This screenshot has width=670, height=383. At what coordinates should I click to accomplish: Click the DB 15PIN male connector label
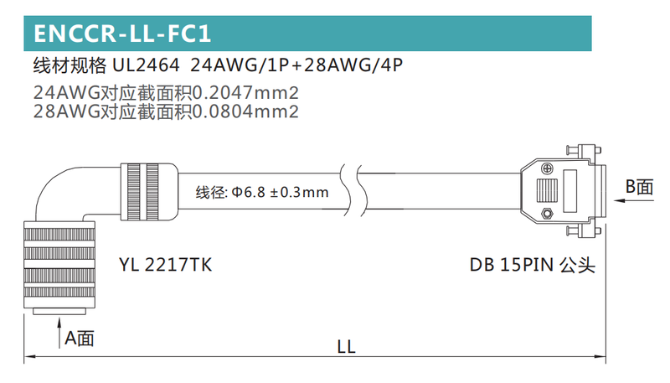coord(533,265)
